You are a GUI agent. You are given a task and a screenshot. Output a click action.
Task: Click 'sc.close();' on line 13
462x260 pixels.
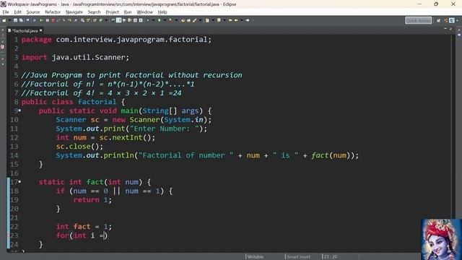[79, 147]
